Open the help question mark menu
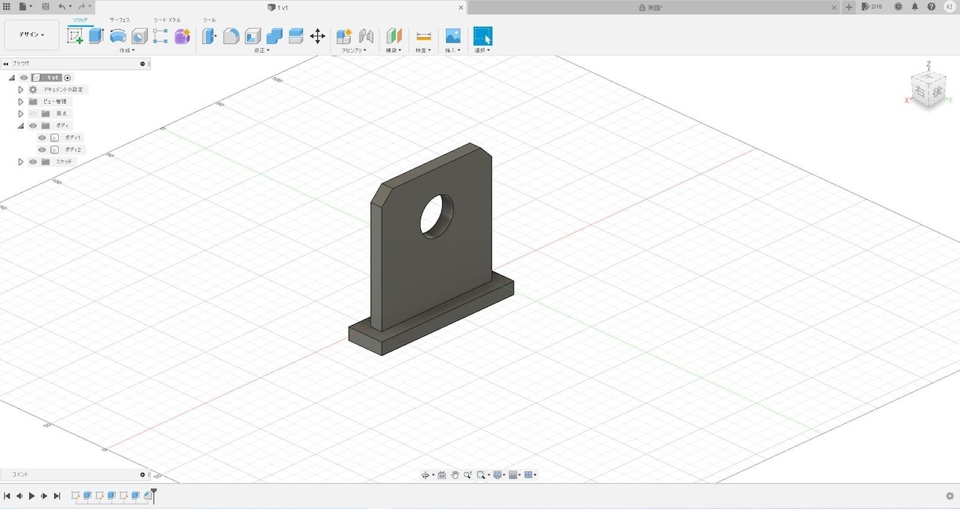This screenshot has width=960, height=509. coord(932,6)
